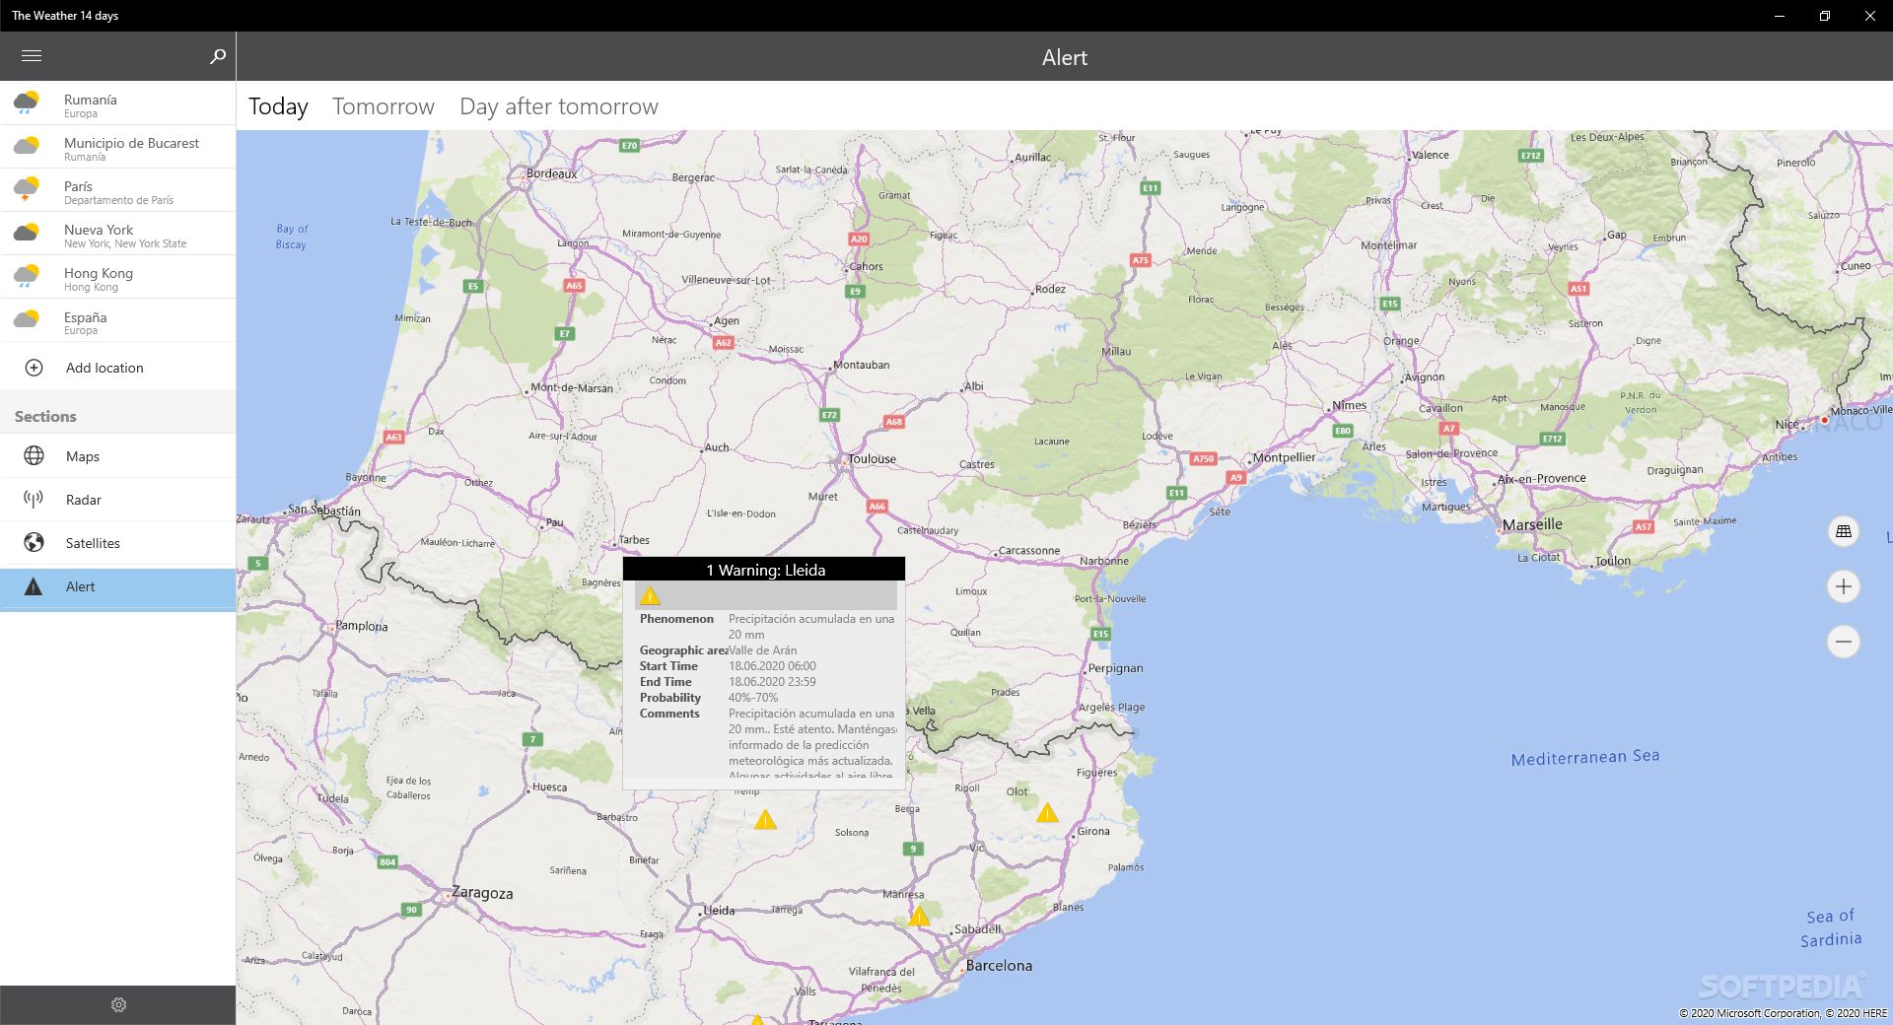Click the Zaragoza label on the map

click(x=482, y=893)
